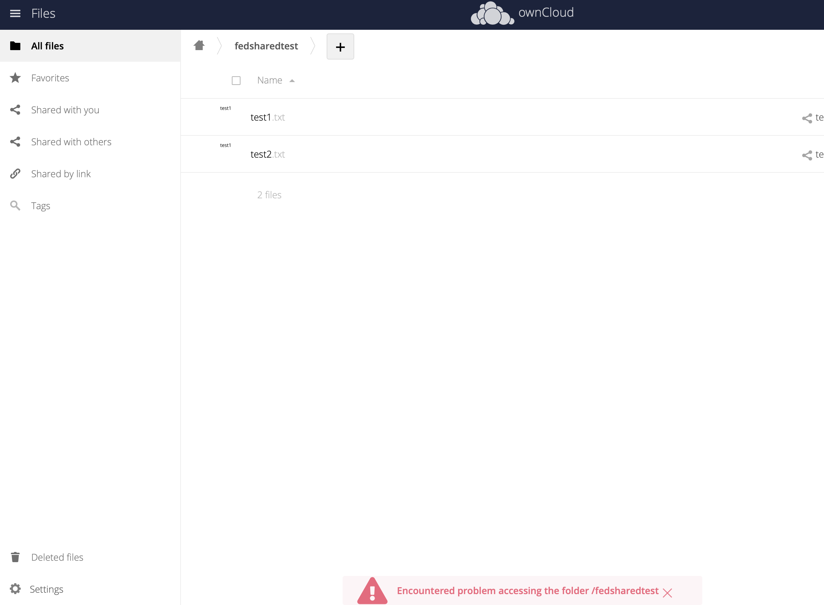This screenshot has width=824, height=605.
Task: Click fedsharedtest breadcrumb
Action: 266,46
